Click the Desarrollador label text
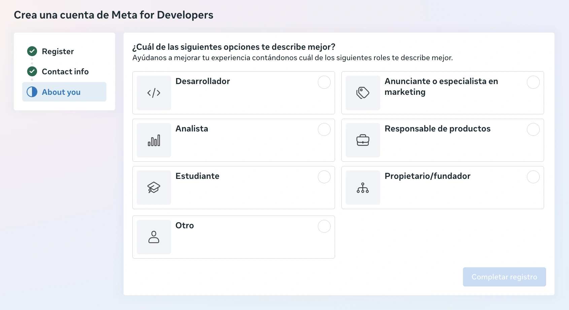 203,81
